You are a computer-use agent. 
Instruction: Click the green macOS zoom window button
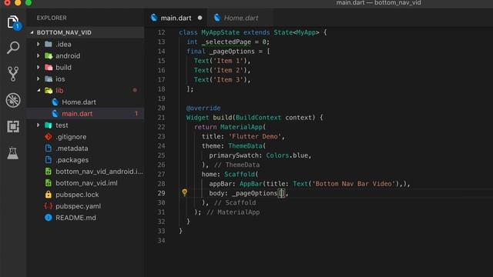(29, 3)
